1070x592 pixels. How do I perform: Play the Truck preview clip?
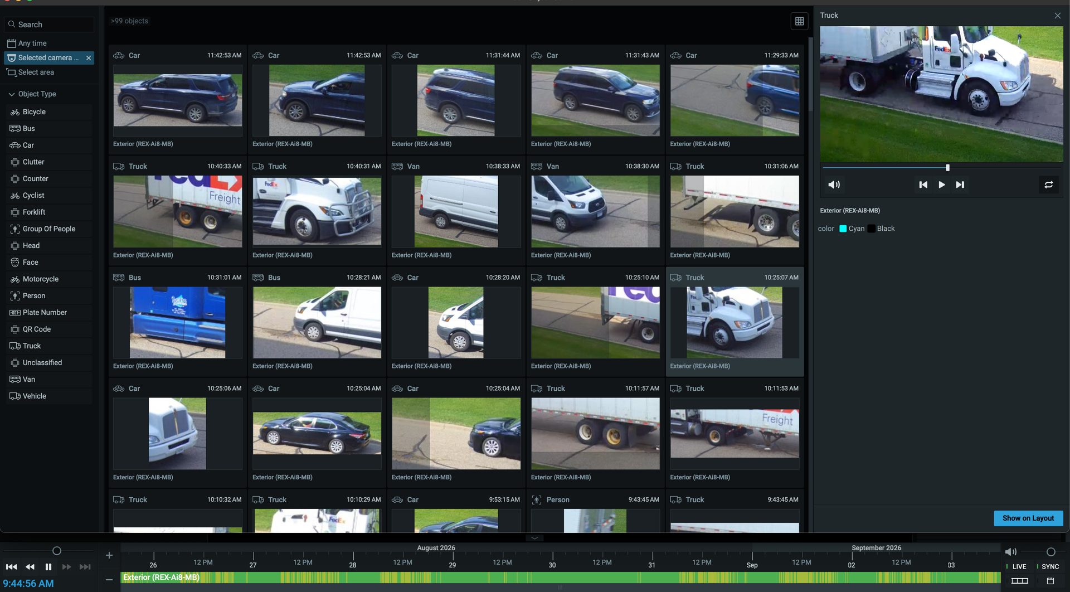941,185
